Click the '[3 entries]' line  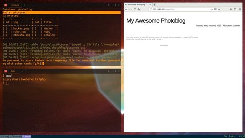click(x=11, y=16)
